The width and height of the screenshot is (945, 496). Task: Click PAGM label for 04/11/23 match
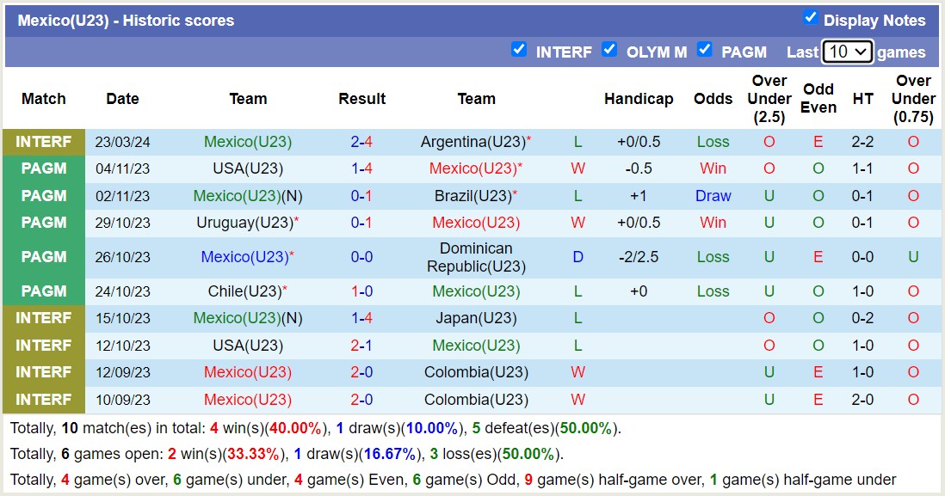click(x=44, y=168)
